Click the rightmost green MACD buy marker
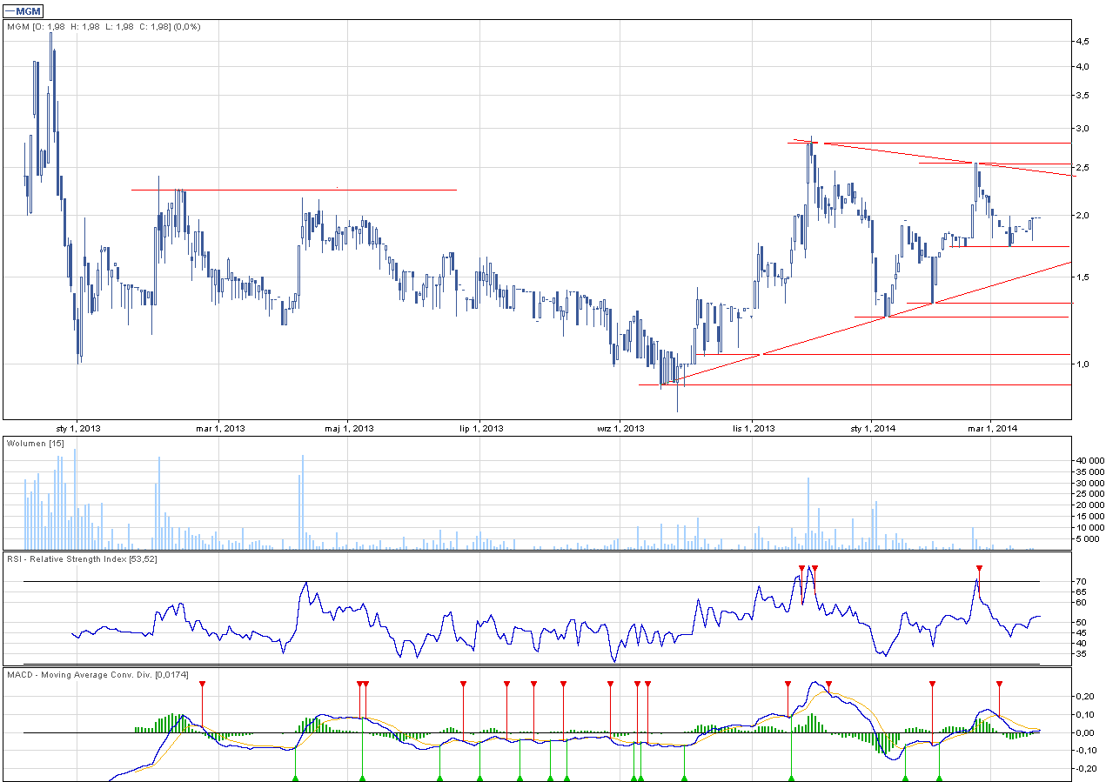 tap(939, 777)
